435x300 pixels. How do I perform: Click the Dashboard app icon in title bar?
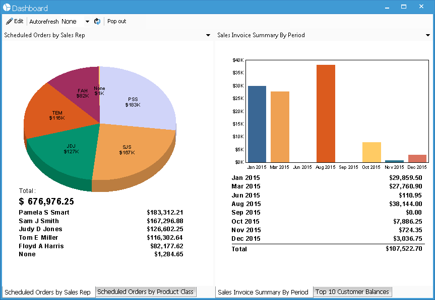click(7, 8)
